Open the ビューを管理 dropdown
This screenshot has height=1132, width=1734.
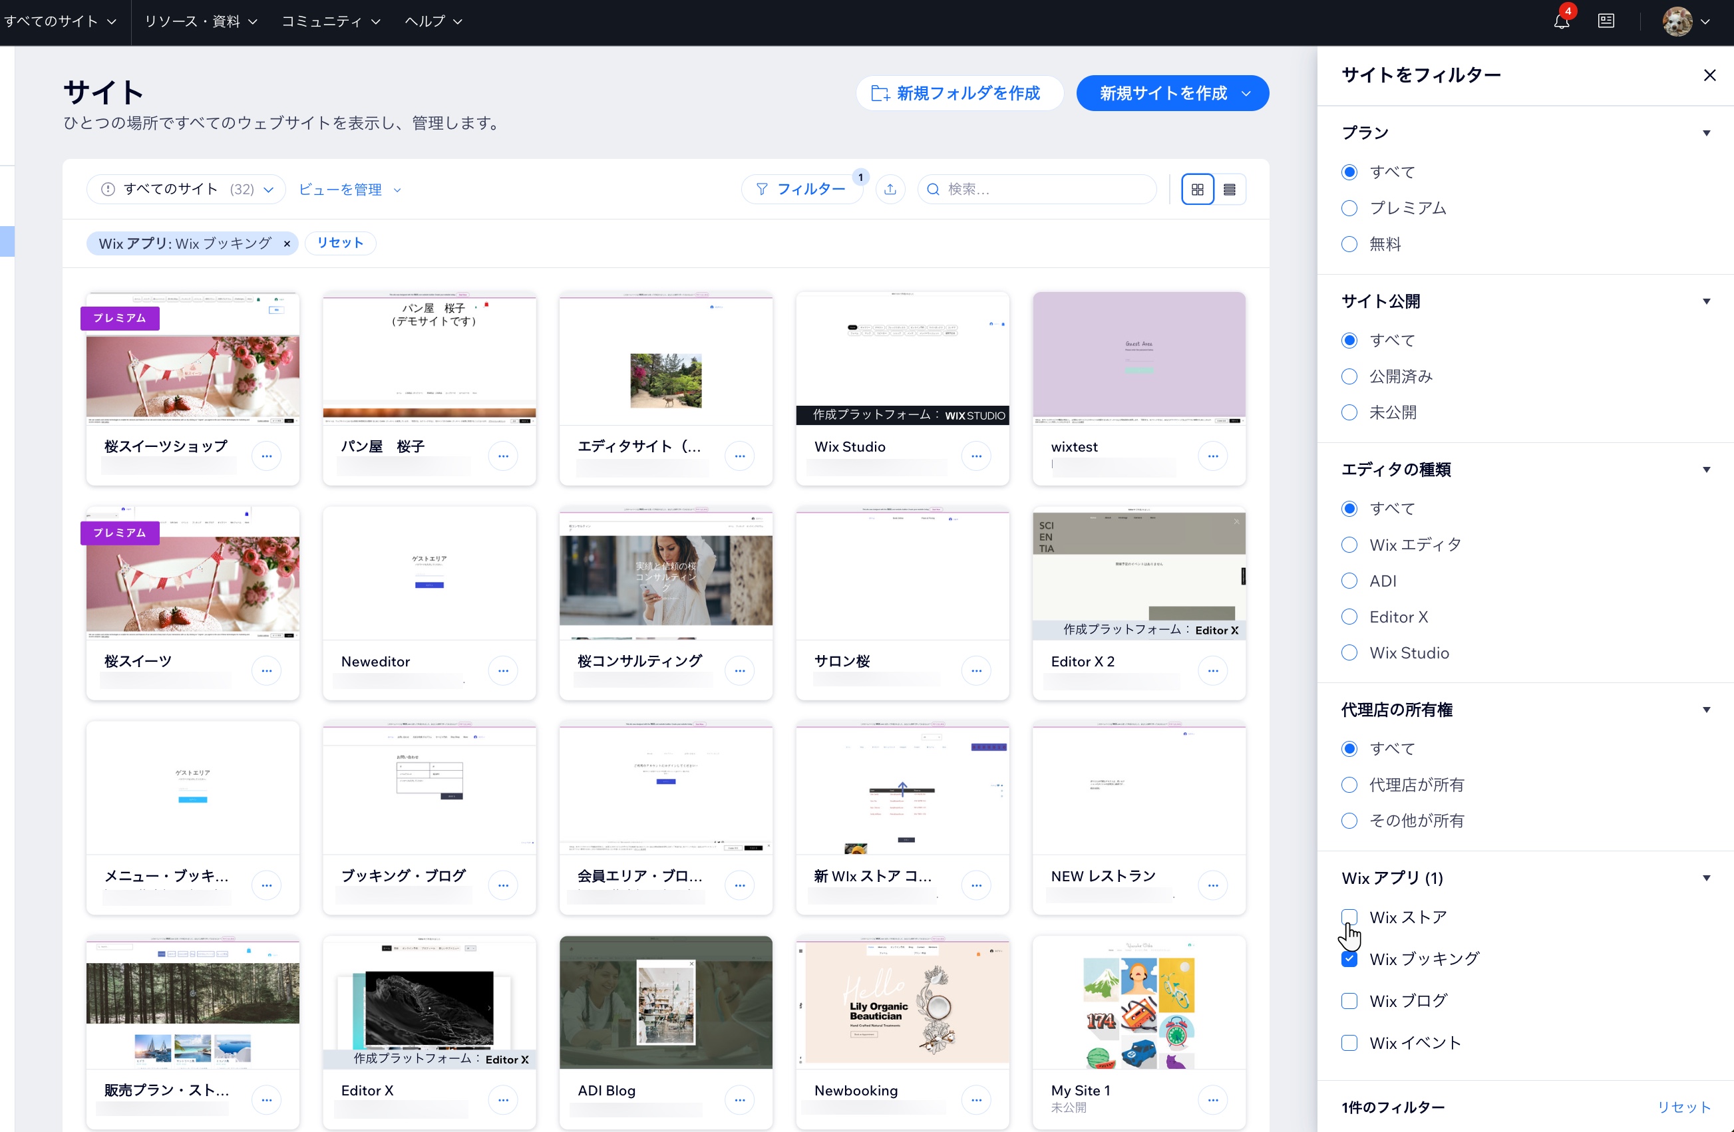(x=350, y=190)
